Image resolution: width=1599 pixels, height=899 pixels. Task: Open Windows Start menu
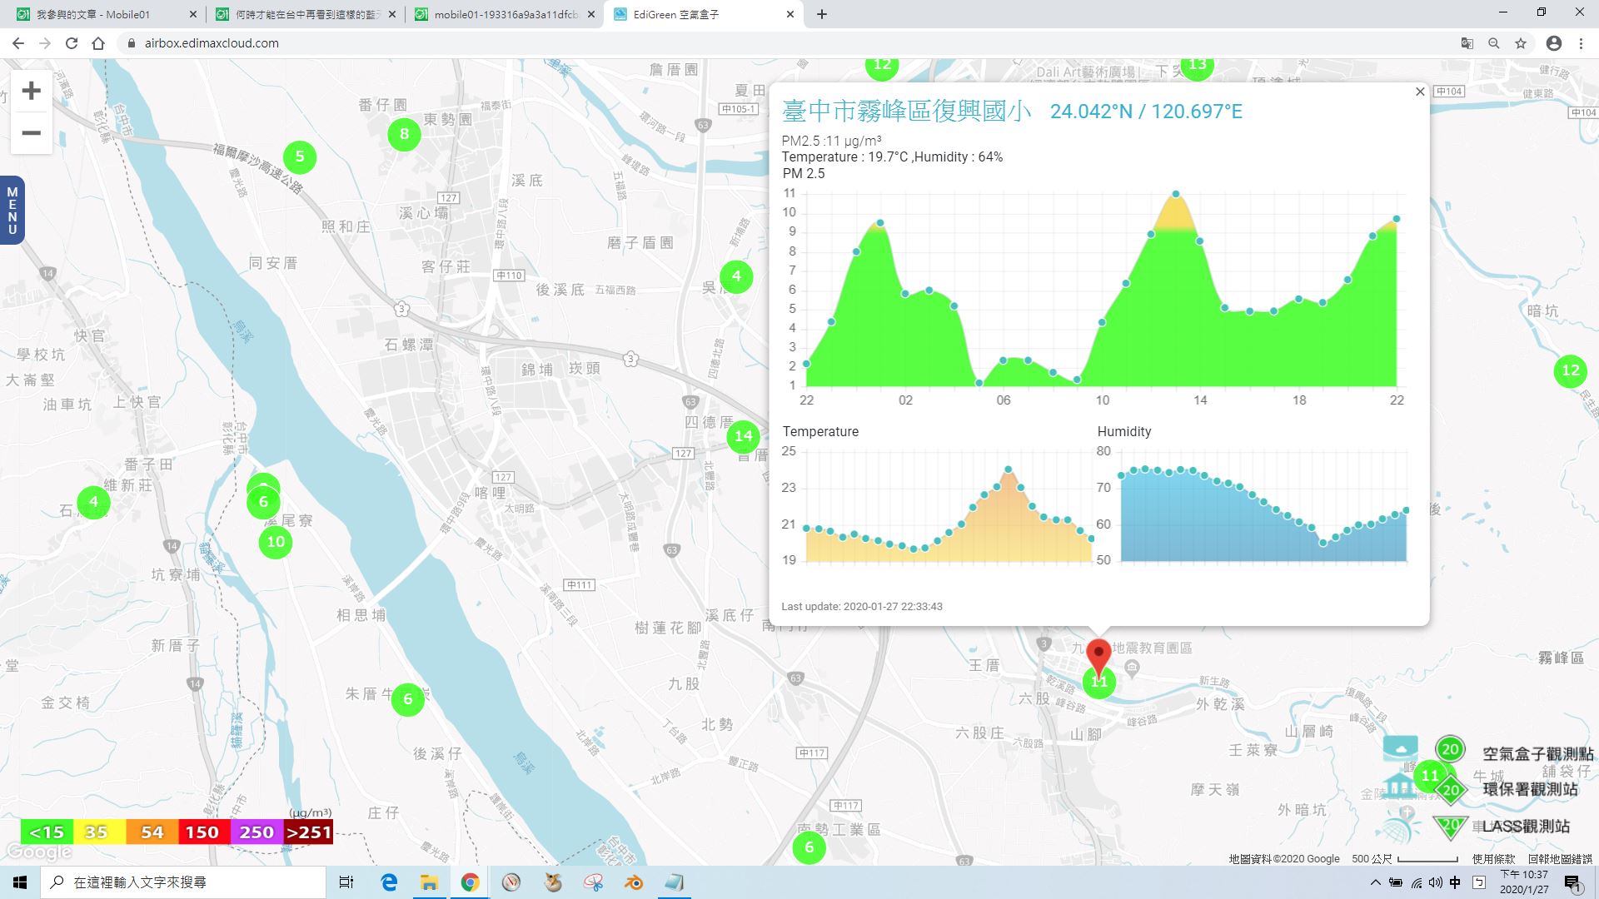click(x=20, y=882)
